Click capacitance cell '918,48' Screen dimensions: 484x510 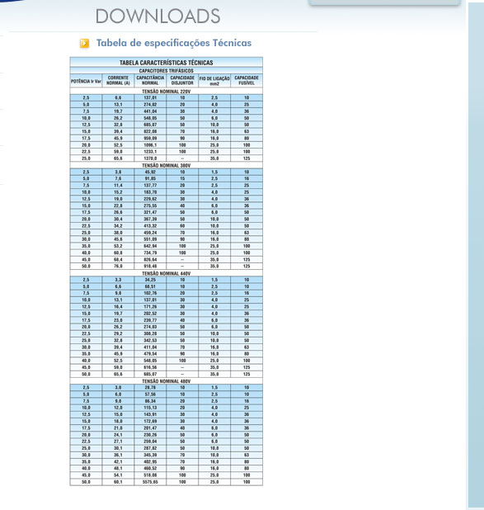[x=150, y=266]
